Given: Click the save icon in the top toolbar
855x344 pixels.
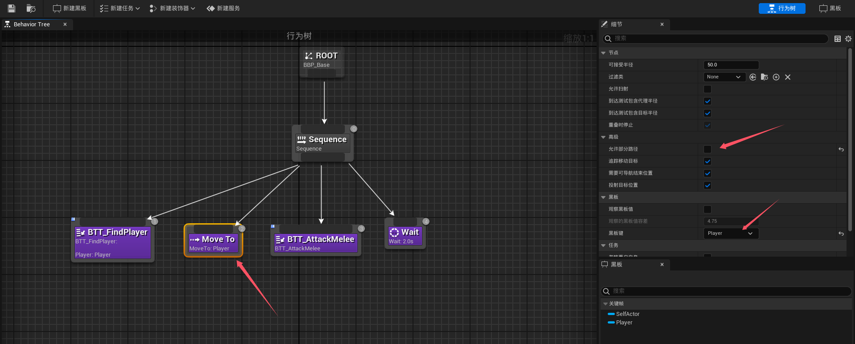Looking at the screenshot, I should point(12,8).
